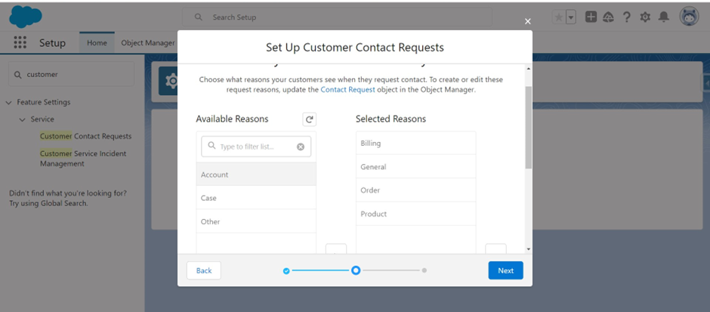Click the Salesforce cloud logo
The image size is (710, 312).
pyautogui.click(x=26, y=17)
